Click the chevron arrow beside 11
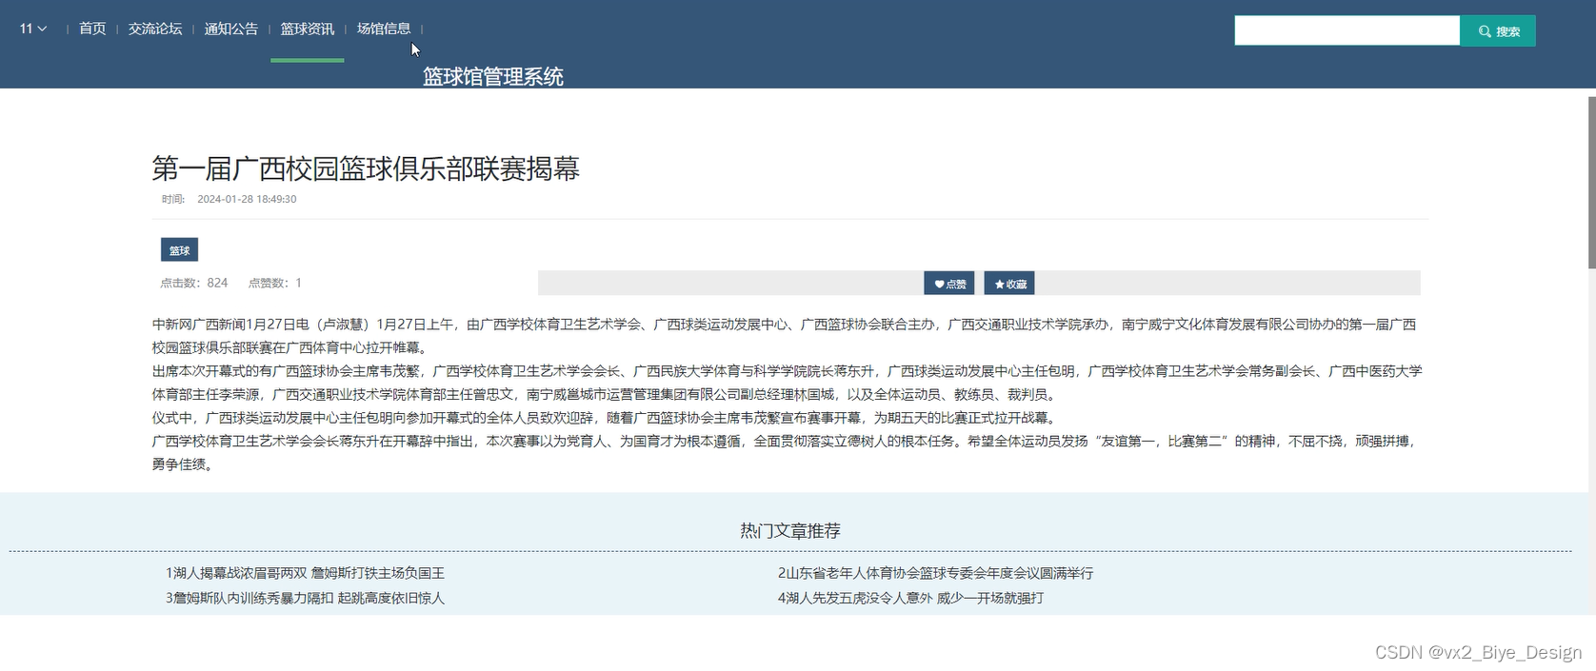1596x671 pixels. pyautogui.click(x=42, y=30)
